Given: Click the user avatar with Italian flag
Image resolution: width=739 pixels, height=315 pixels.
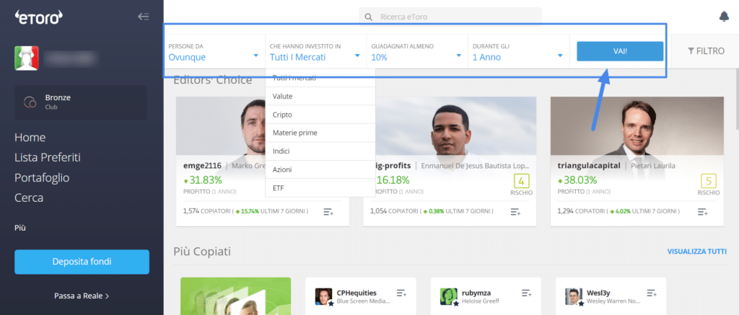Looking at the screenshot, I should pyautogui.click(x=27, y=58).
